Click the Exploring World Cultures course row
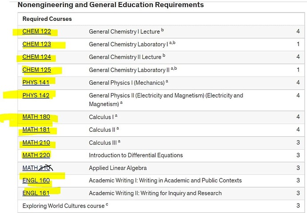This screenshot has width=307, height=213. pyautogui.click(x=161, y=206)
